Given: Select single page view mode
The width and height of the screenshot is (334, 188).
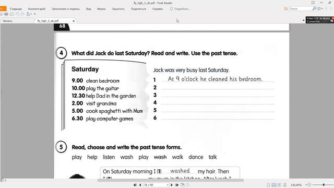Looking at the screenshot, I should (x=268, y=185).
